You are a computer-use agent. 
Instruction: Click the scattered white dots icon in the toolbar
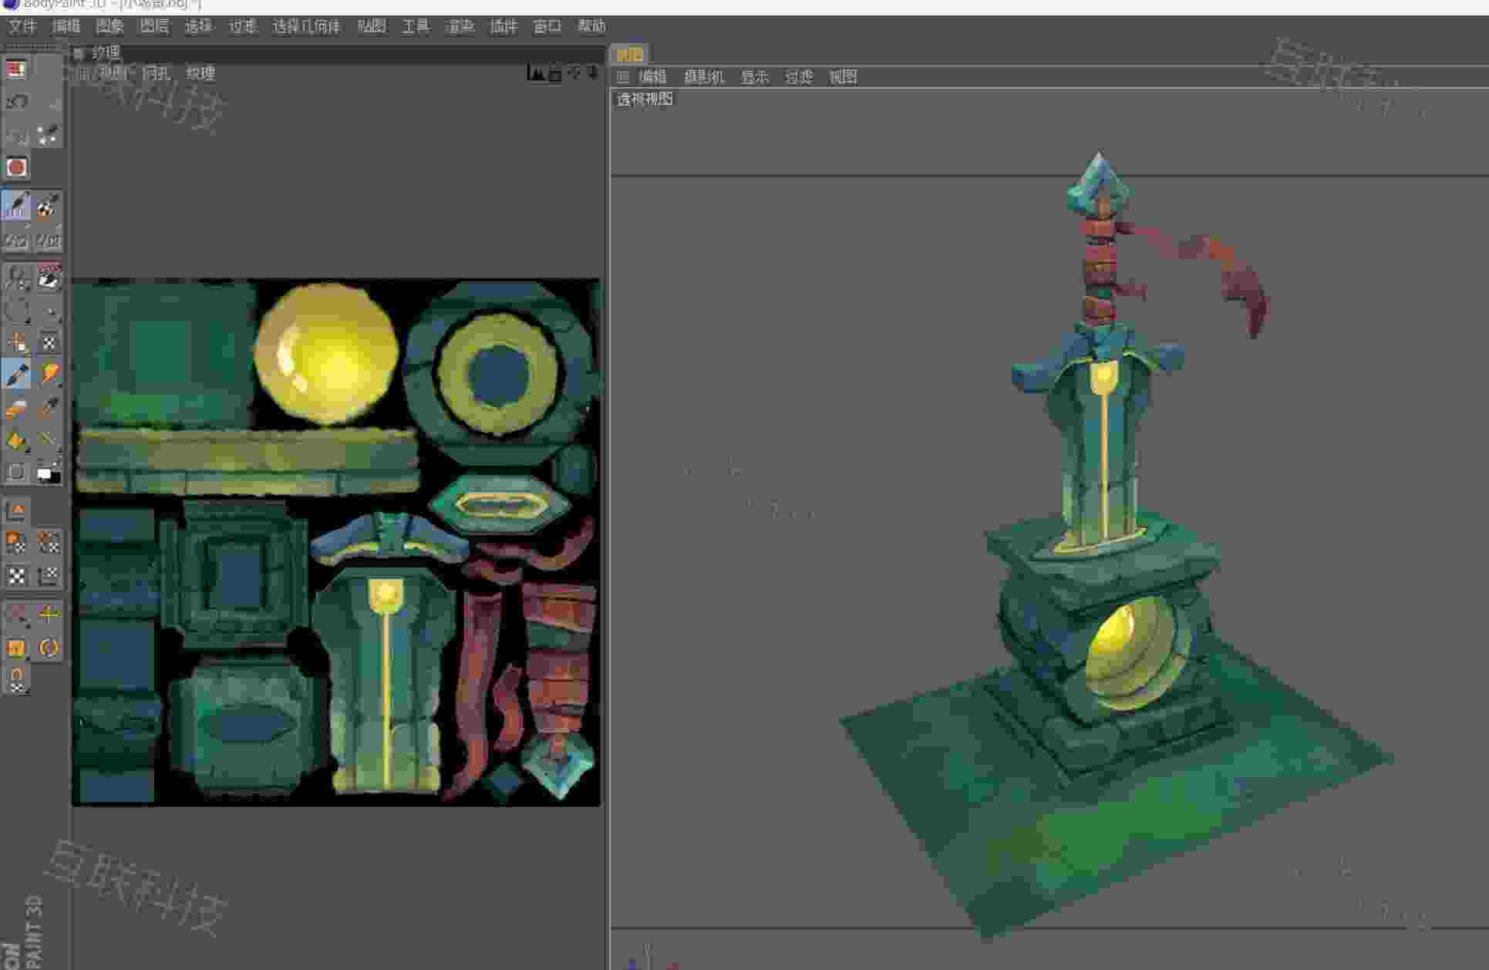point(48,135)
